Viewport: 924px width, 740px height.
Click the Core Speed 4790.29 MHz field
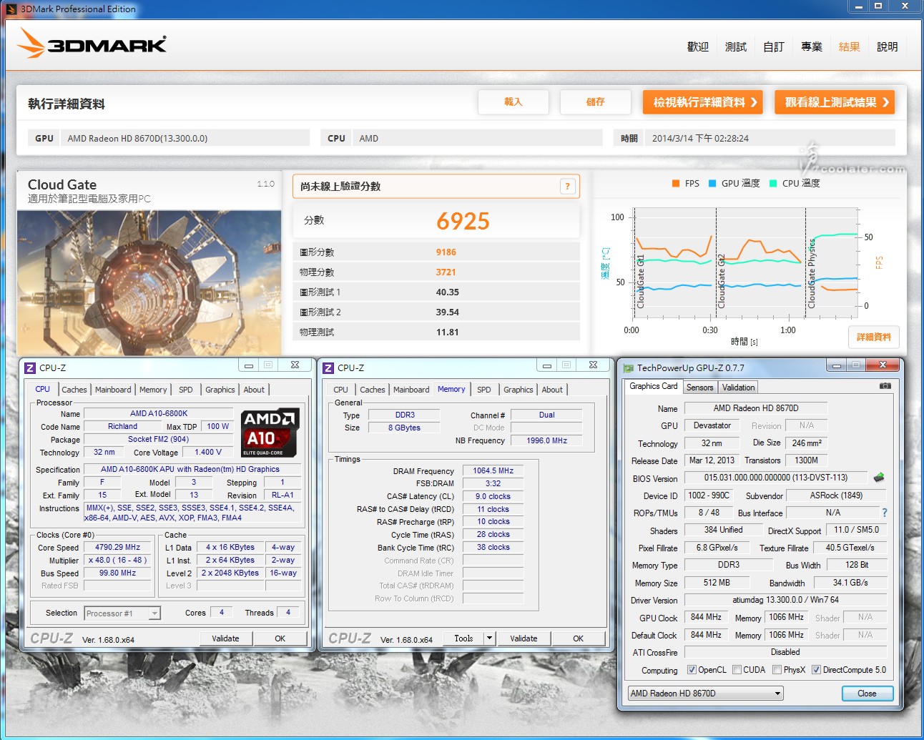[x=118, y=548]
